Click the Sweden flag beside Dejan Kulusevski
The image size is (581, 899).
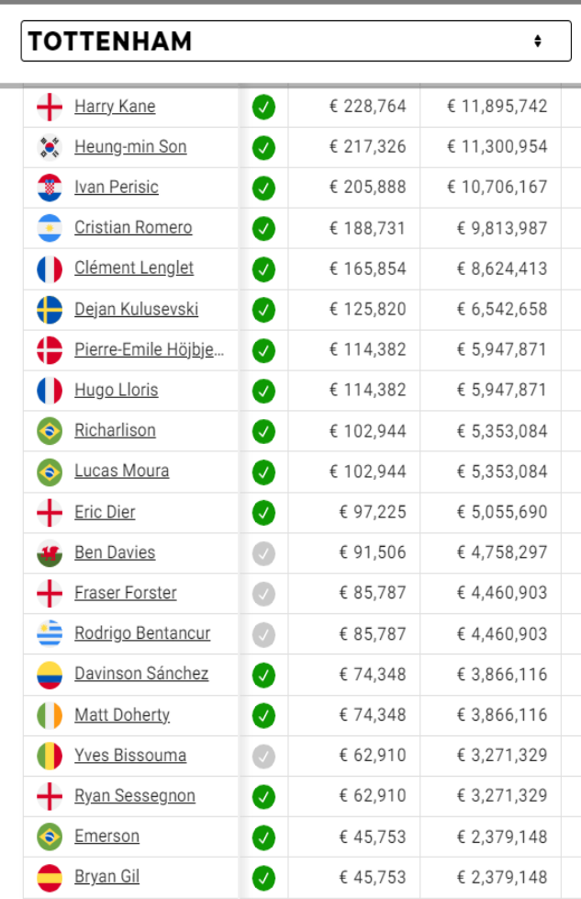(x=50, y=310)
